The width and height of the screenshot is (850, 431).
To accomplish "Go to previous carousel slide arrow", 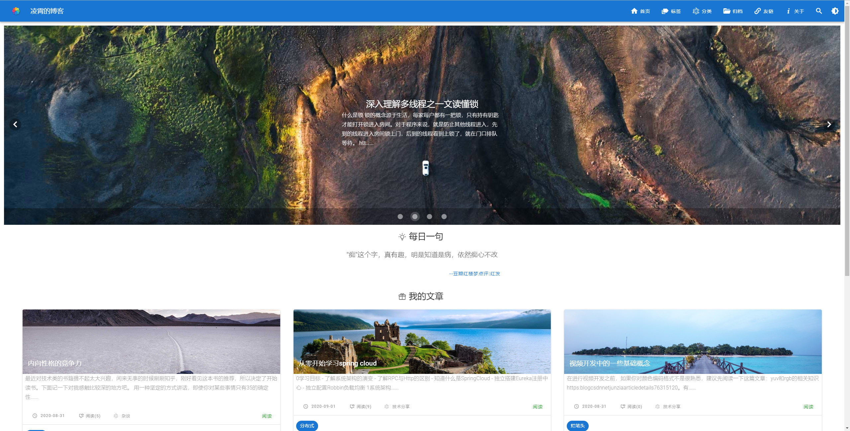I will coord(15,125).
